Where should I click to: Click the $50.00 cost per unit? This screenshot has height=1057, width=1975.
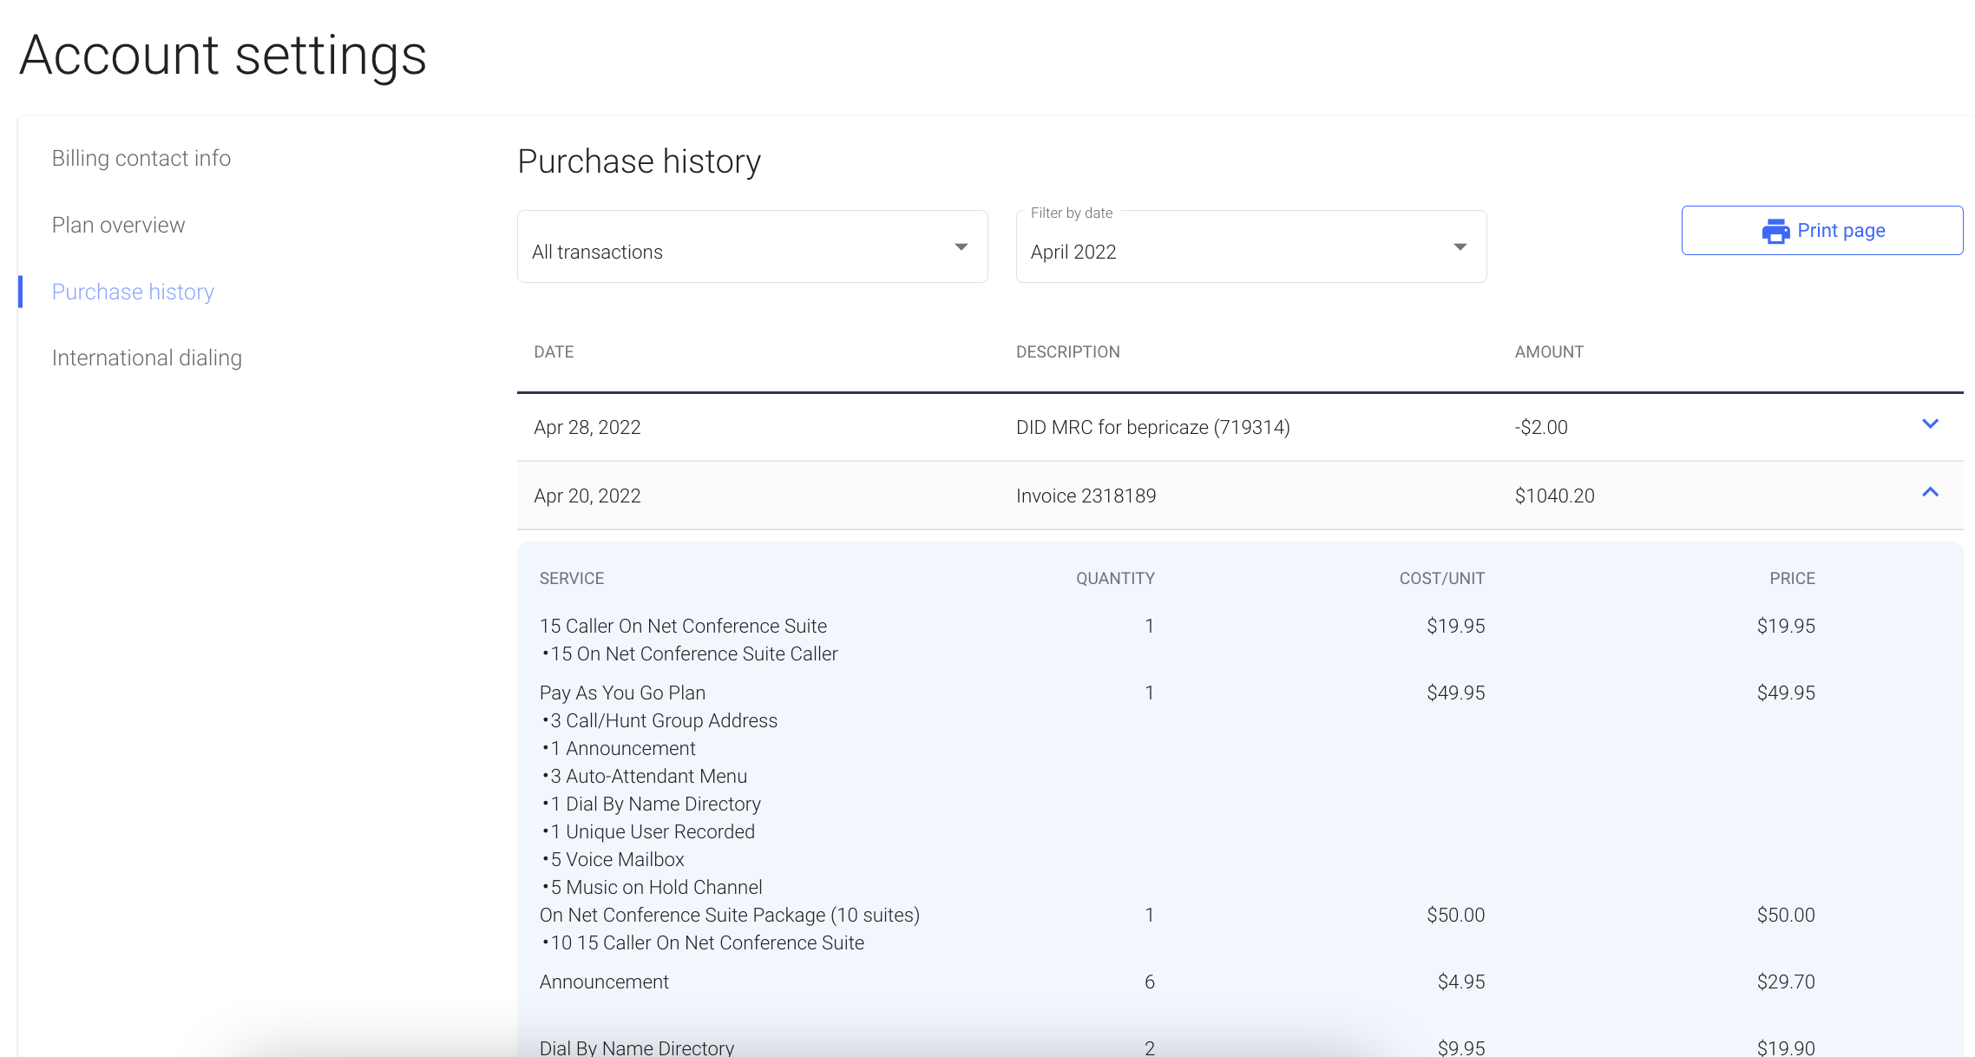coord(1455,915)
